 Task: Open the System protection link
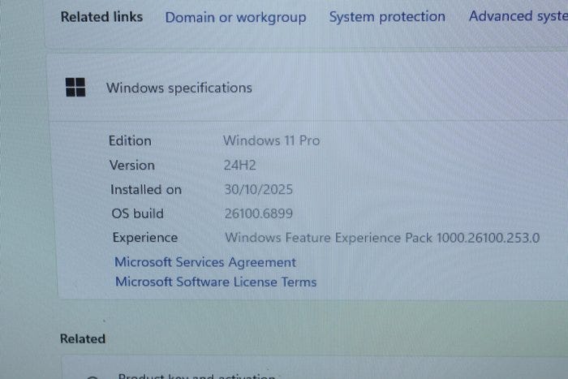tap(387, 17)
